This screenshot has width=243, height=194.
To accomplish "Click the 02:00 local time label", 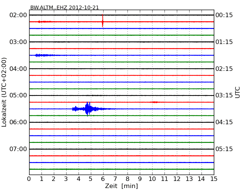I will pyautogui.click(x=18, y=15).
